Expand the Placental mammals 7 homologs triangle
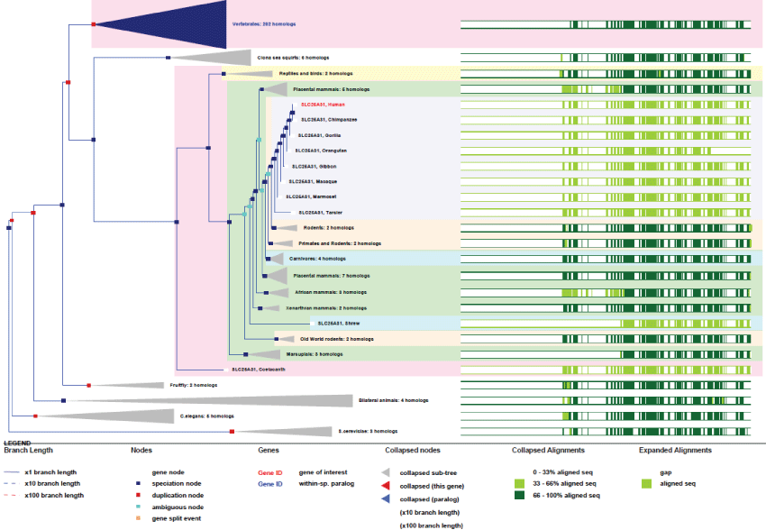Image resolution: width=766 pixels, height=530 pixels. tap(278, 275)
